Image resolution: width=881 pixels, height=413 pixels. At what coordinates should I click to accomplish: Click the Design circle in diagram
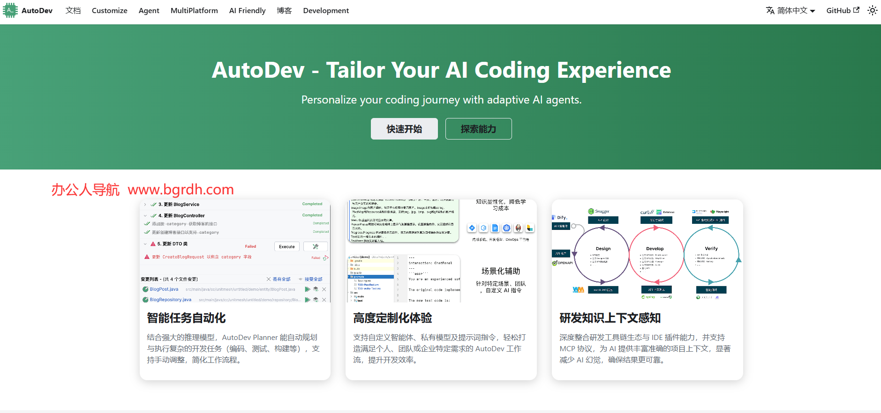click(x=602, y=254)
